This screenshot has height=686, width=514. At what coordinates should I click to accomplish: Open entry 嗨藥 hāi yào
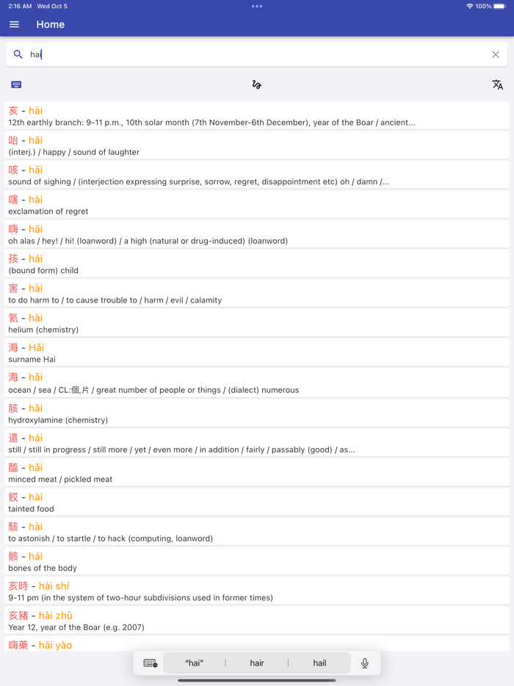click(257, 644)
